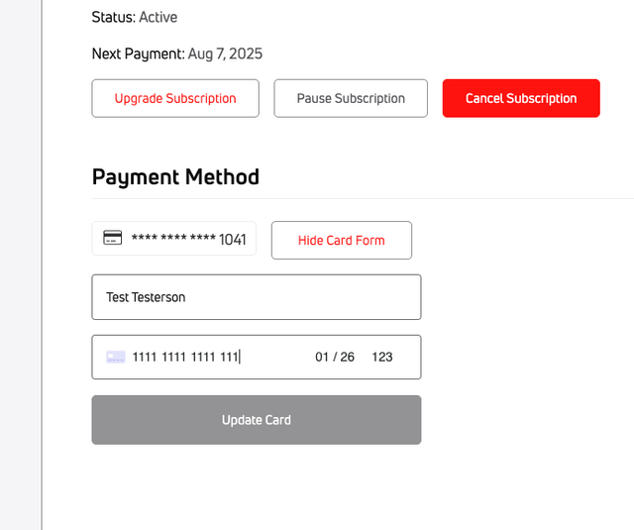Click the 123 CVC security code field
Image resolution: width=634 pixels, height=530 pixels.
[382, 358]
